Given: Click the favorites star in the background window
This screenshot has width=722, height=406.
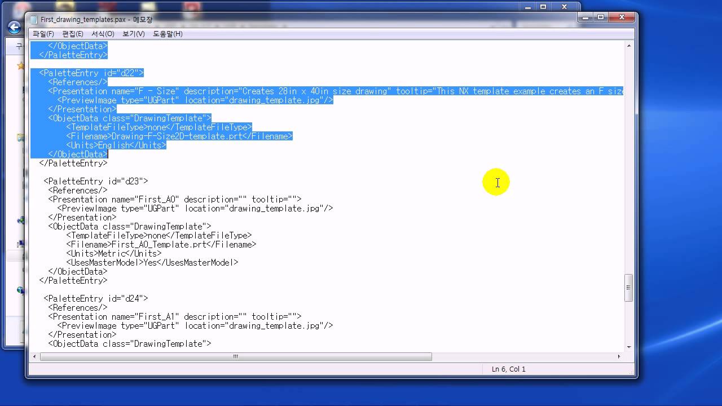Looking at the screenshot, I should click(21, 66).
